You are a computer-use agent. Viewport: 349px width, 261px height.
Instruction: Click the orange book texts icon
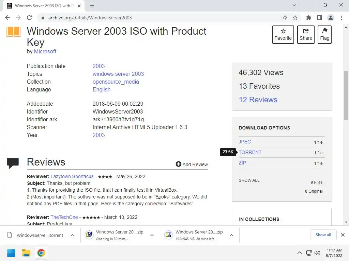pos(13,32)
